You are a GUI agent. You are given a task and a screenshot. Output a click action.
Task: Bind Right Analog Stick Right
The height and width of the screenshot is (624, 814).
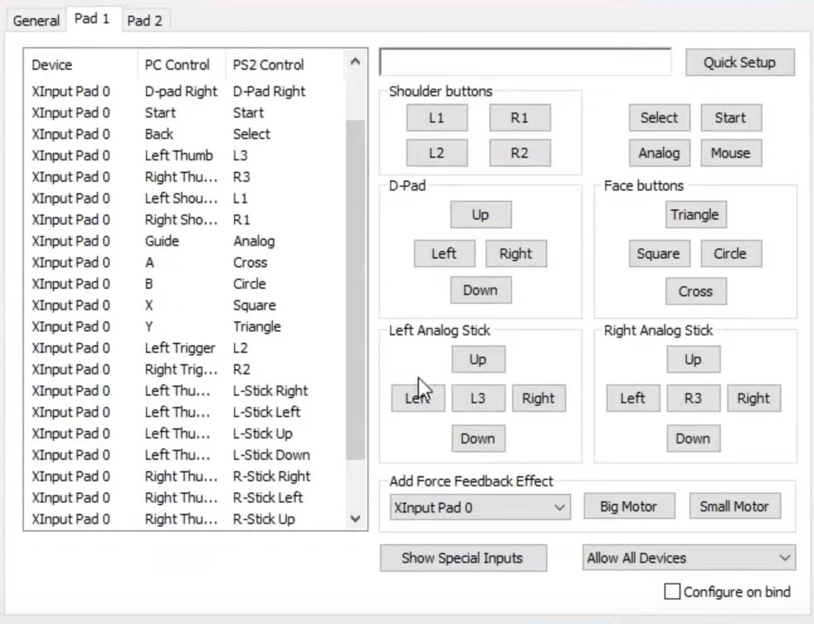[754, 398]
